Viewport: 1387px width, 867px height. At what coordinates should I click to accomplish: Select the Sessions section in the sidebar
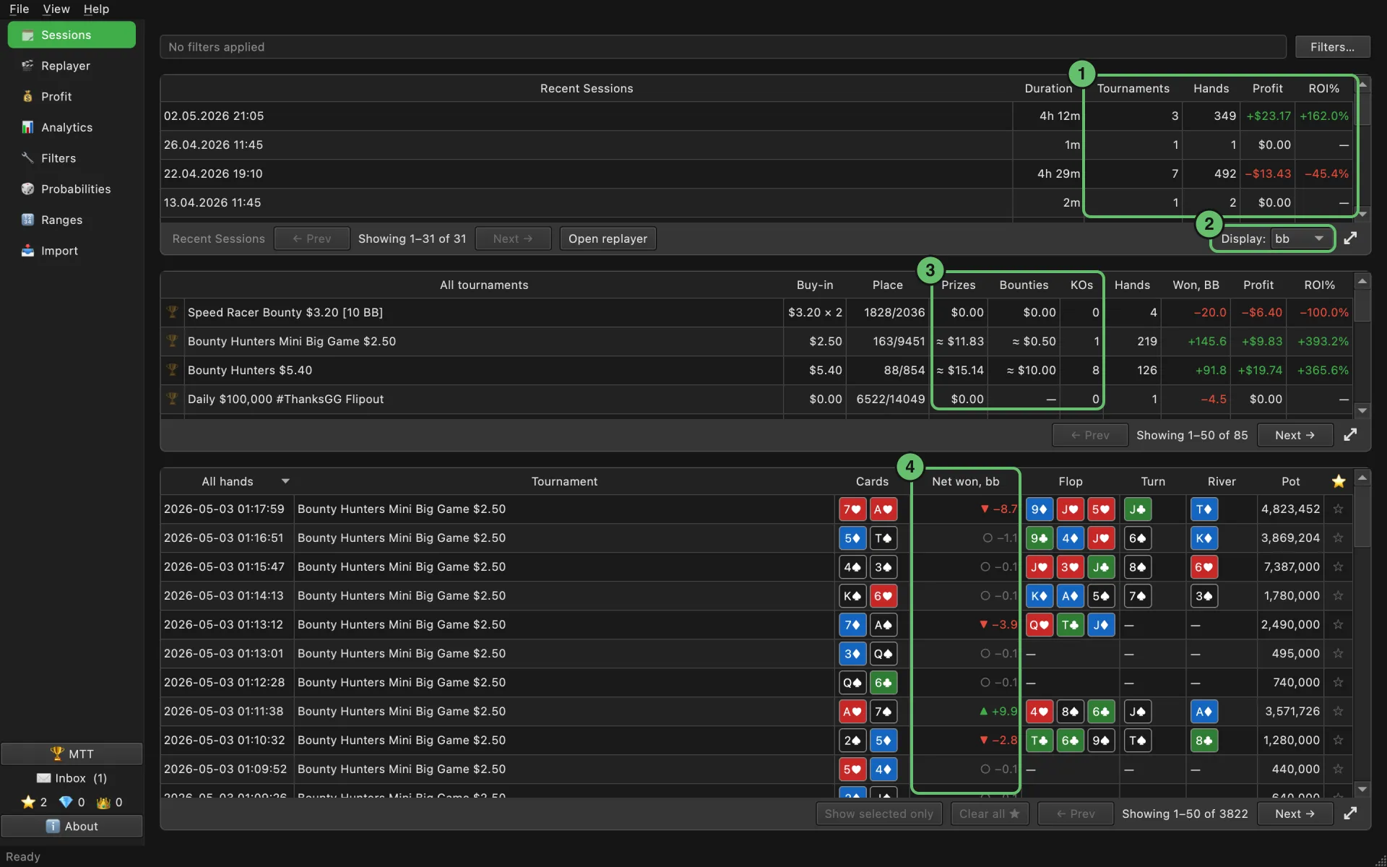tap(72, 35)
